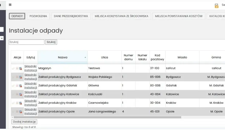Open the POZWOLENIA tab

(x=38, y=16)
